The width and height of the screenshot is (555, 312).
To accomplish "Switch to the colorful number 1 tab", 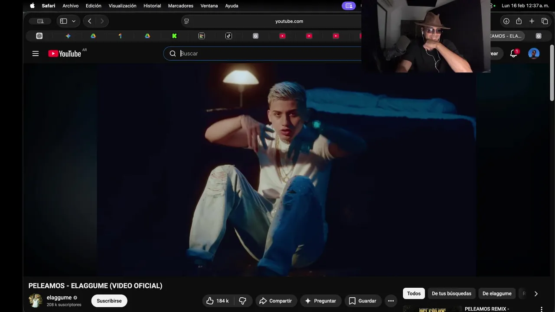I will [x=120, y=36].
